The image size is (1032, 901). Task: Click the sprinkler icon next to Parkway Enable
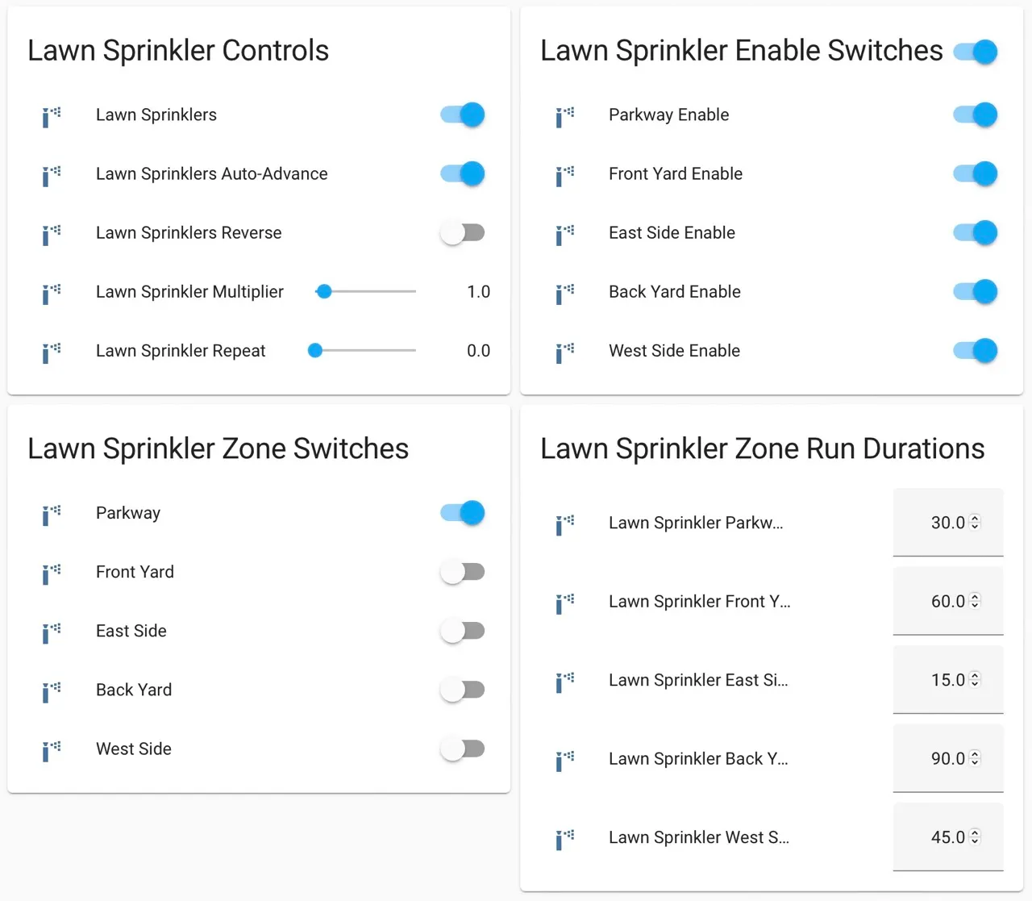click(x=564, y=116)
